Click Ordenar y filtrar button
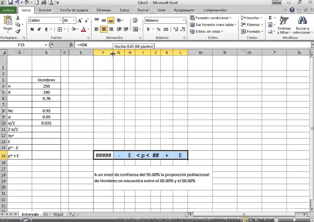 (284, 25)
